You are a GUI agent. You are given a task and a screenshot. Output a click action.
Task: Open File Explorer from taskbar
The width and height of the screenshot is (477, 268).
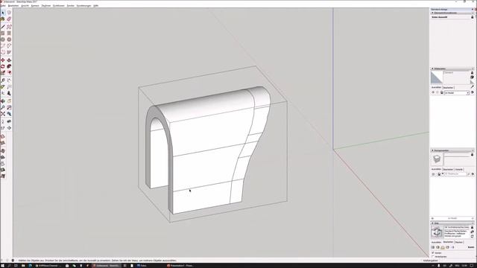point(23,266)
